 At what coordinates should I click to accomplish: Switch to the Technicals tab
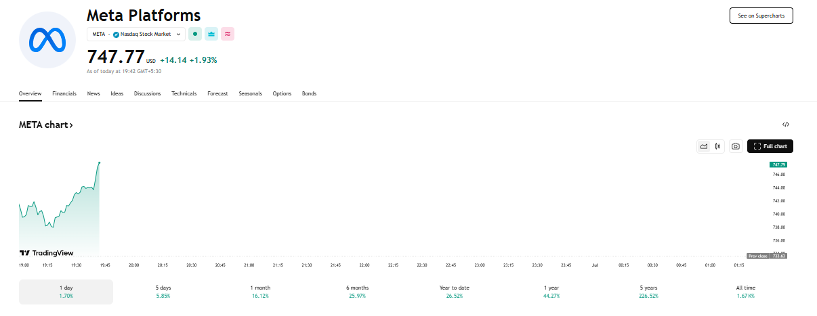pos(184,93)
